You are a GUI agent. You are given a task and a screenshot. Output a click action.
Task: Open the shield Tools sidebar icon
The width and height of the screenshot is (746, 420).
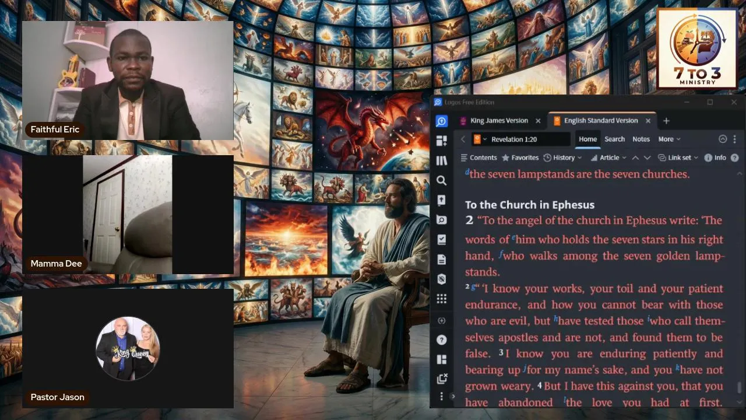pyautogui.click(x=442, y=279)
